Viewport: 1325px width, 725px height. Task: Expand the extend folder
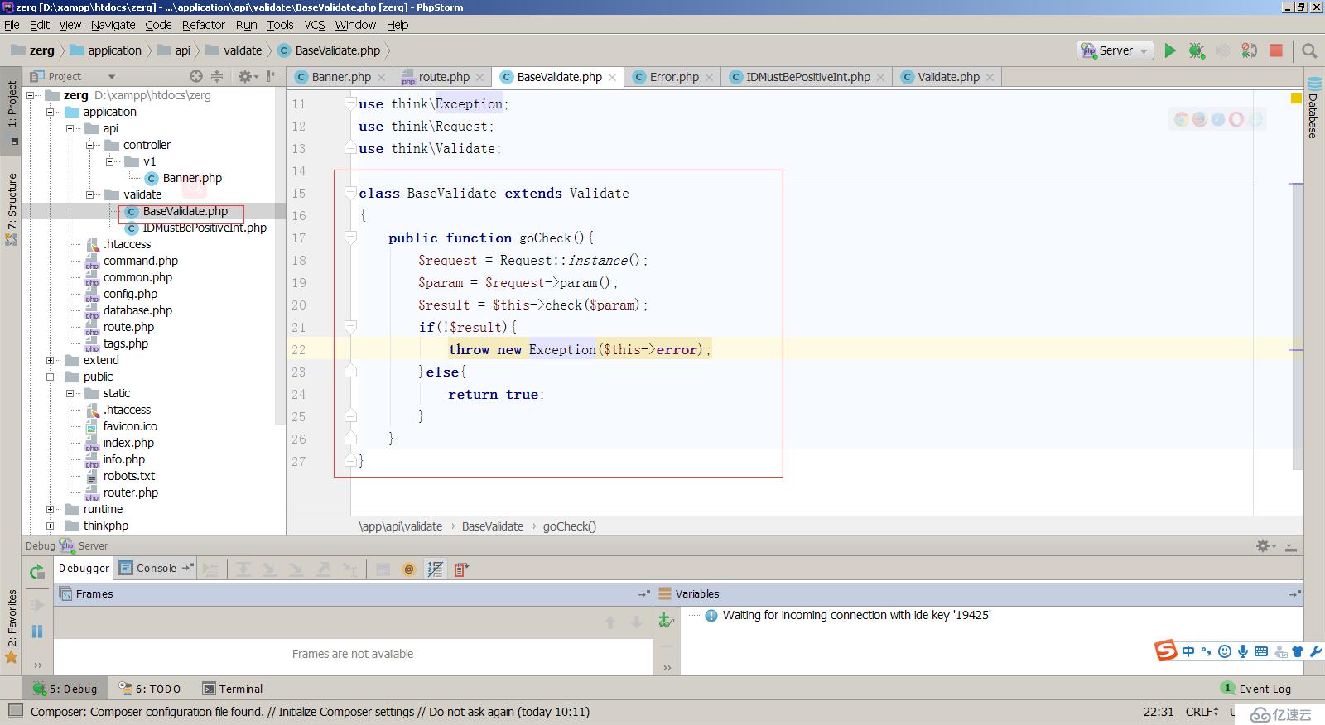[51, 360]
